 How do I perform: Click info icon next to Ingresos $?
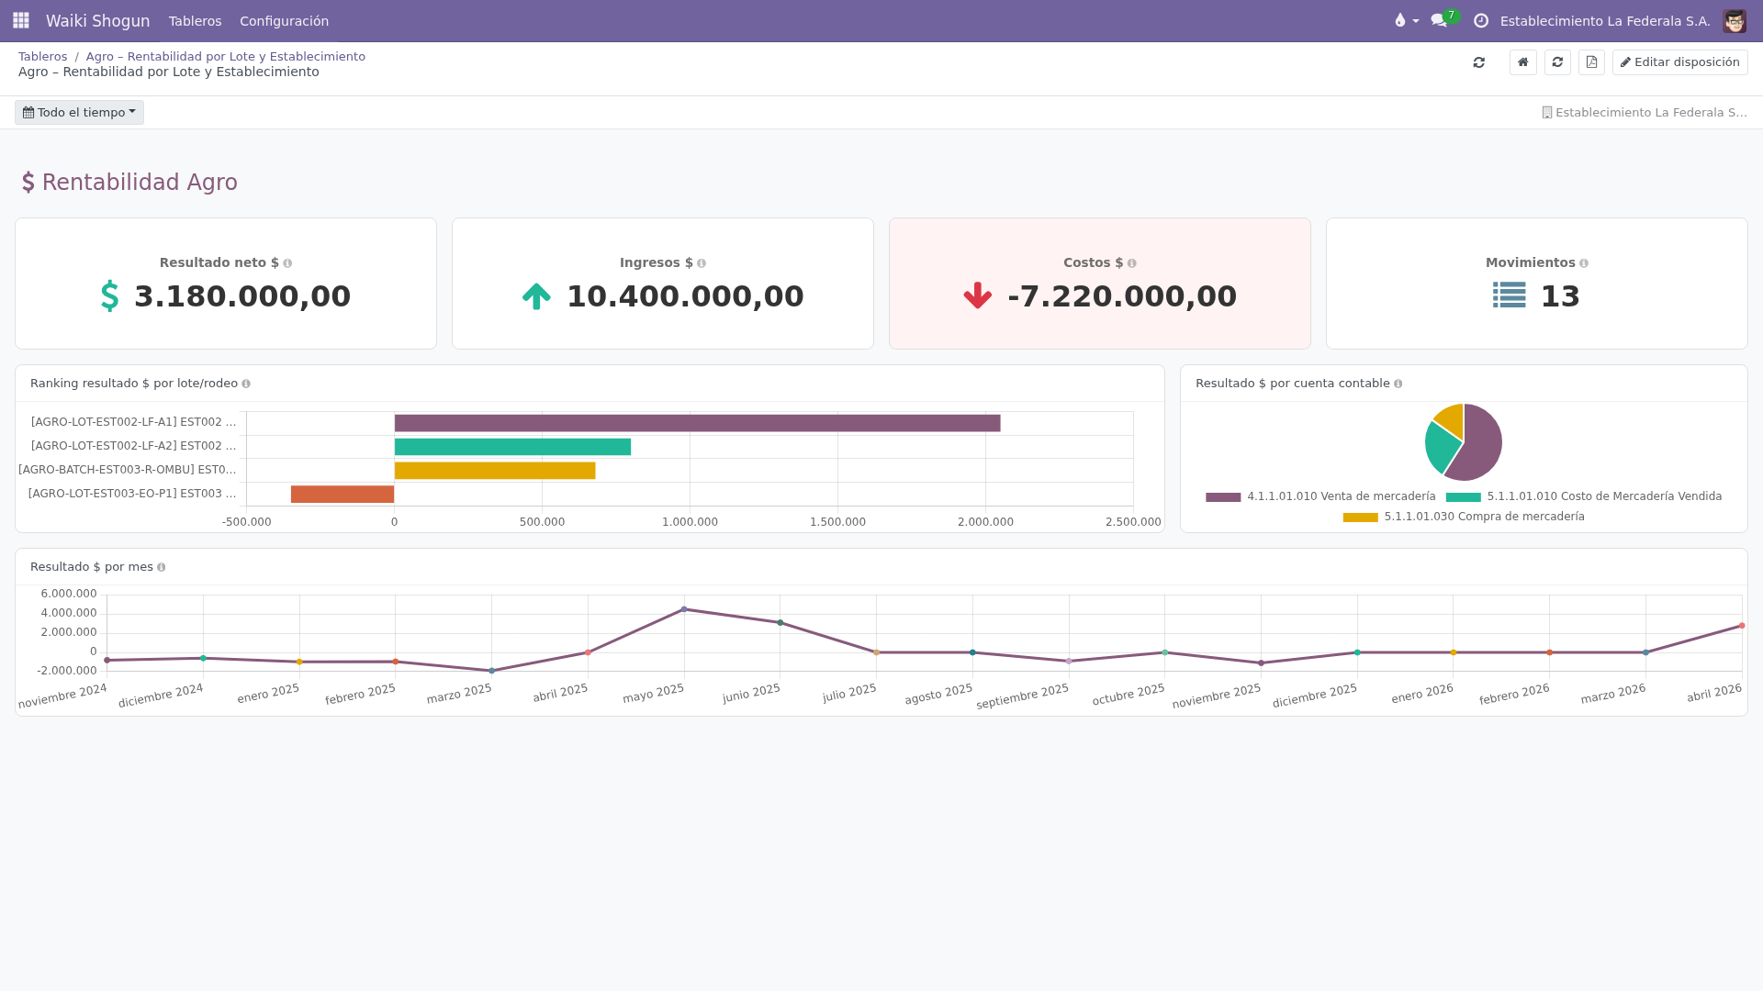click(x=702, y=263)
